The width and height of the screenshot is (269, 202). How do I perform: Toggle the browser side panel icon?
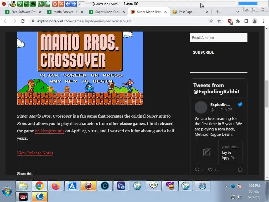tap(246, 21)
